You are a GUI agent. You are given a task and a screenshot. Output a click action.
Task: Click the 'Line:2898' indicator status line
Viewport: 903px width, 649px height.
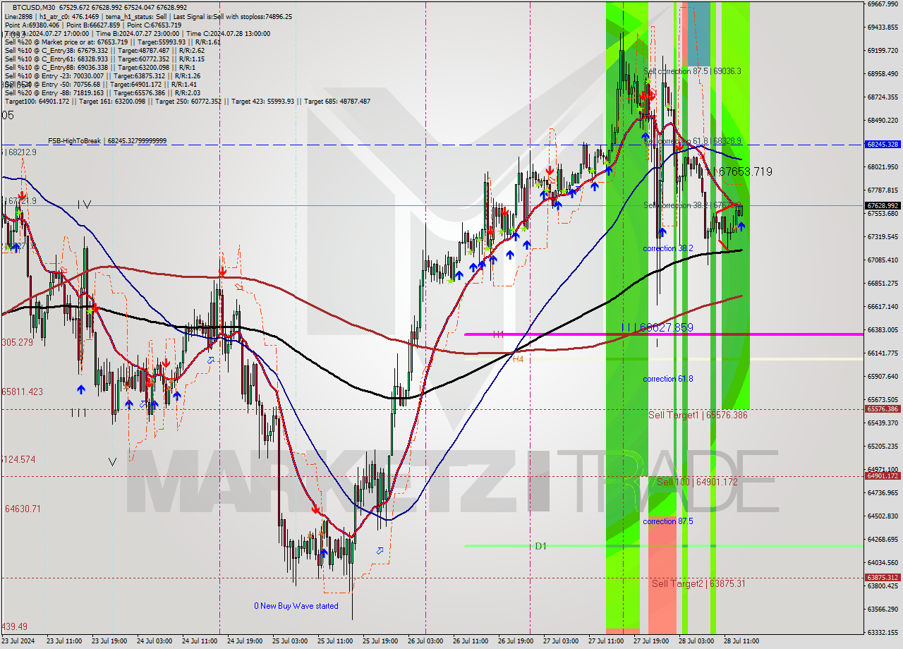pos(148,16)
